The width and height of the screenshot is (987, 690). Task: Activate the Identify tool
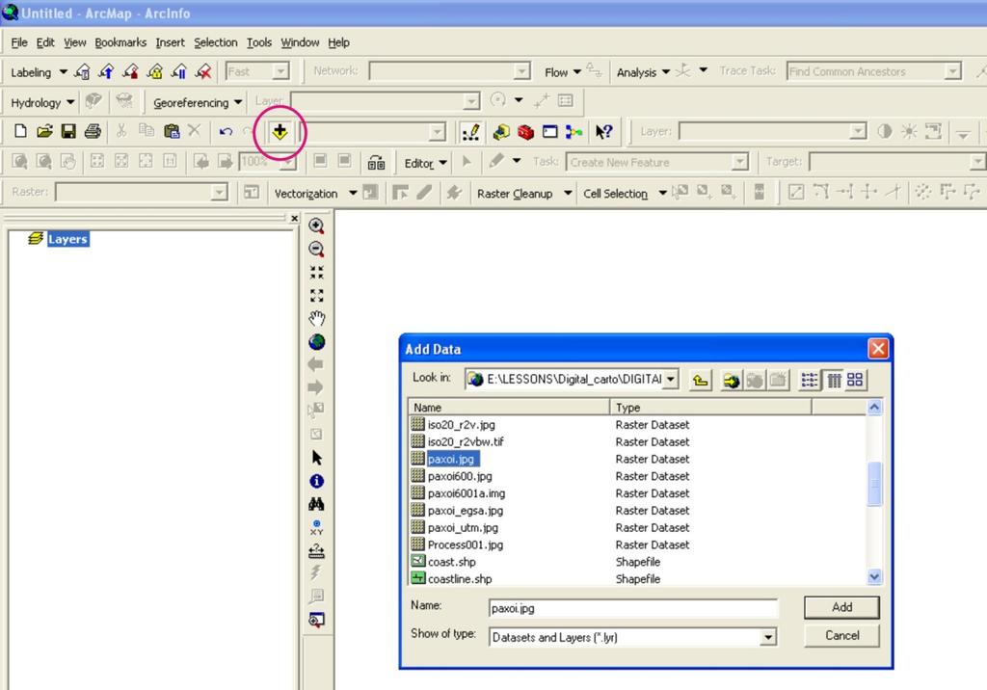pos(316,481)
